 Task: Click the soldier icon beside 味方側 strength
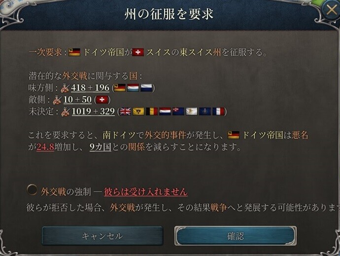click(65, 88)
